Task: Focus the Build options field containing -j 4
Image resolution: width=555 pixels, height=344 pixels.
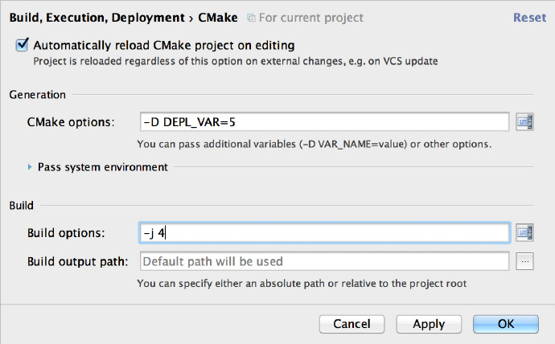Action: coord(325,232)
